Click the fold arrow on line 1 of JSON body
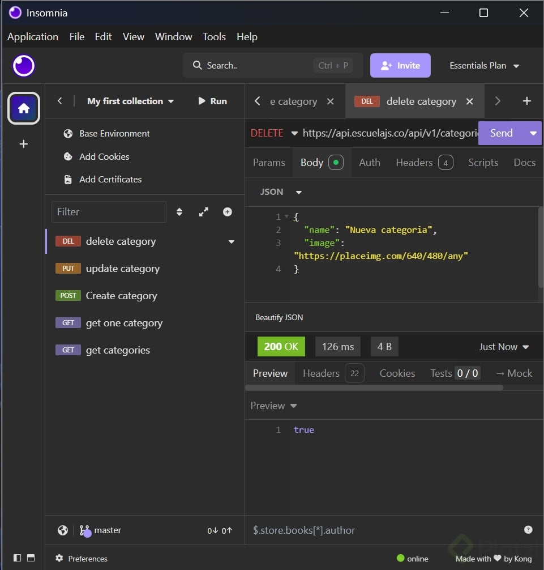 click(x=286, y=216)
